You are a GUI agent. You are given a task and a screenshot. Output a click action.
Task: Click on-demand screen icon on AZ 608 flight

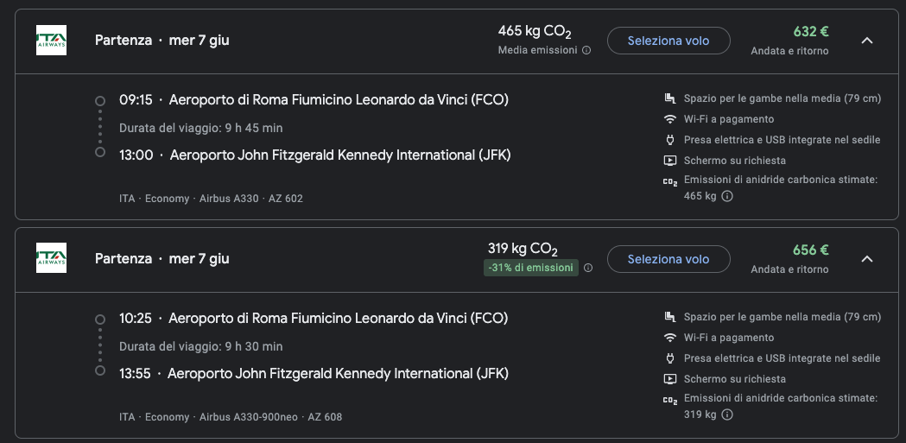669,379
